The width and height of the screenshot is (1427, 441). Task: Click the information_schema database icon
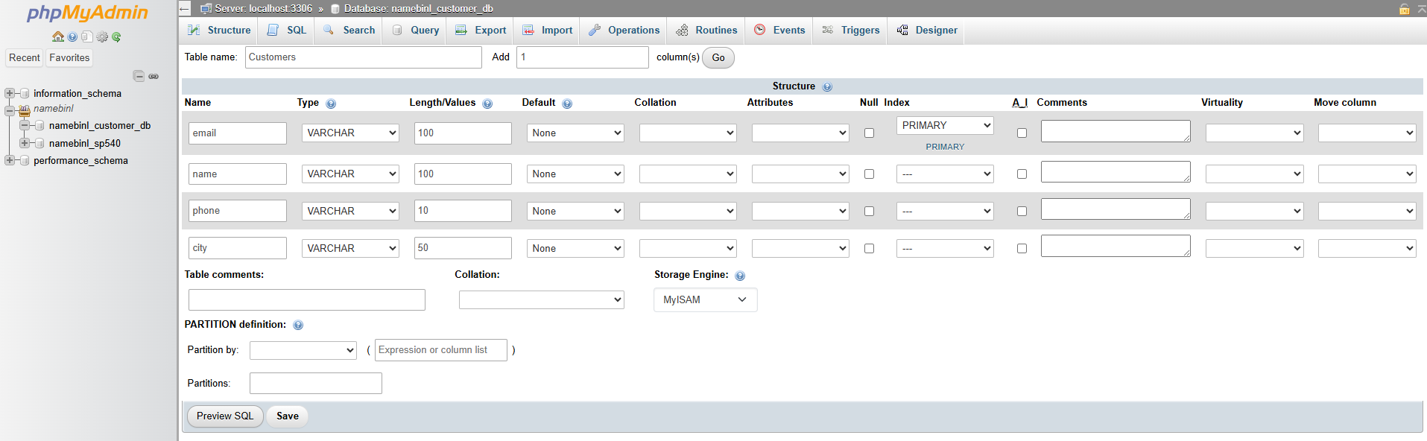coord(25,93)
